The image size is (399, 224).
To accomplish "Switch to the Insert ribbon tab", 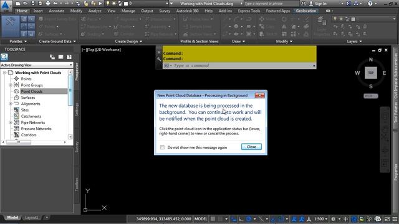I will tap(38, 11).
